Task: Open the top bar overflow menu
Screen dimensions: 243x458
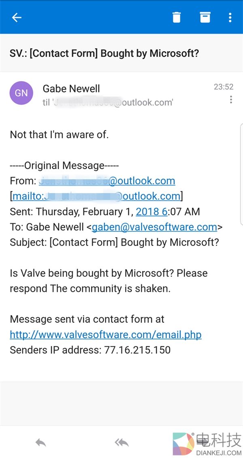Action: tap(230, 17)
